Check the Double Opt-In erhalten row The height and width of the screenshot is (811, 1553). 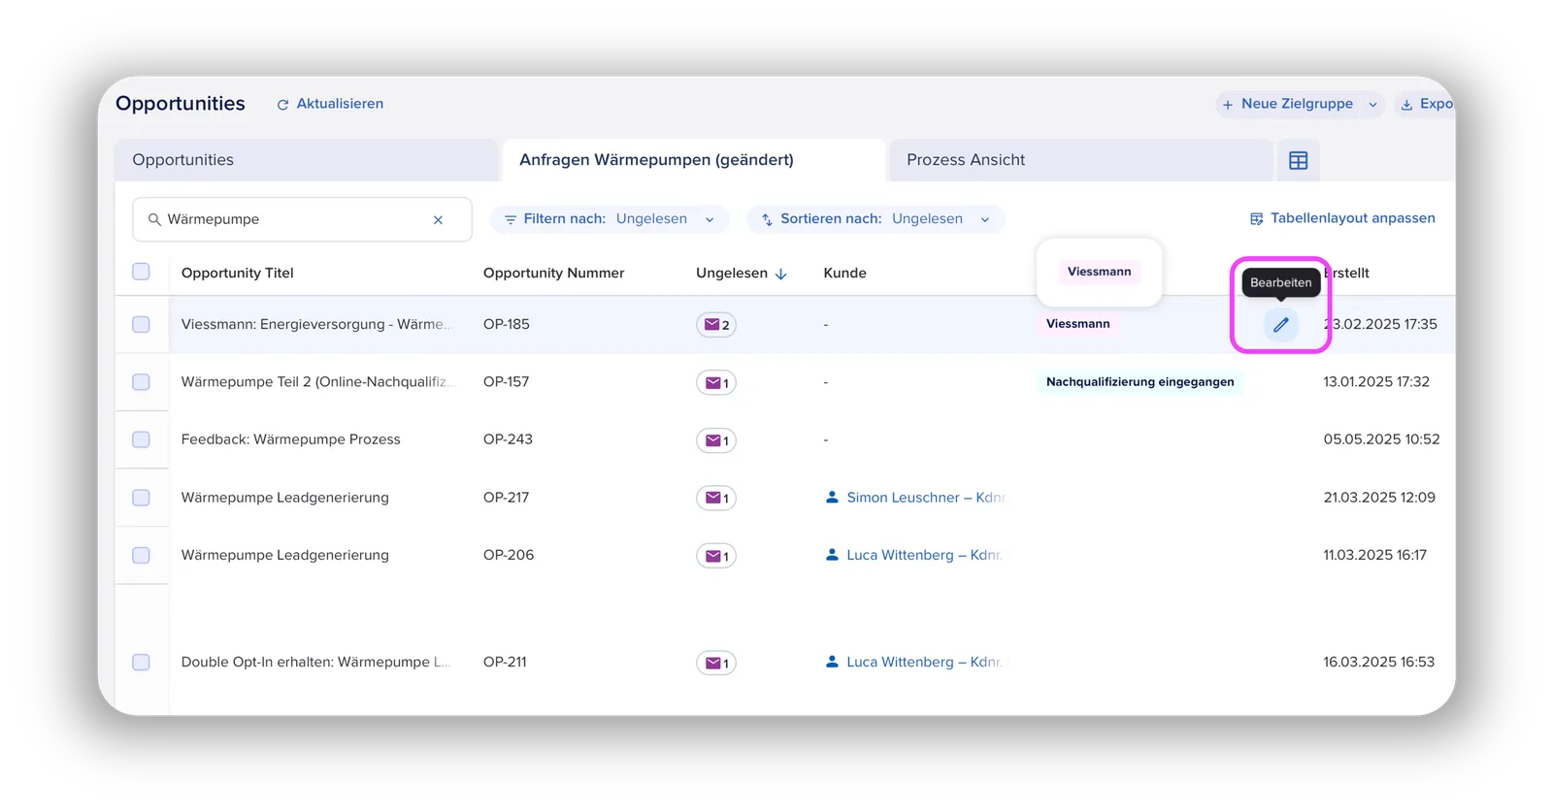(x=141, y=662)
